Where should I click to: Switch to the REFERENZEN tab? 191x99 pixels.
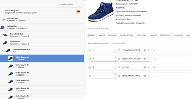(x=165, y=35)
